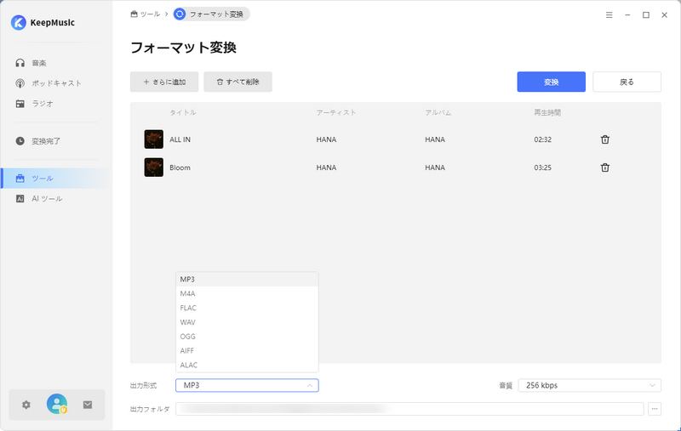Choose AIFF from format list
The height and width of the screenshot is (431, 681).
coord(247,351)
